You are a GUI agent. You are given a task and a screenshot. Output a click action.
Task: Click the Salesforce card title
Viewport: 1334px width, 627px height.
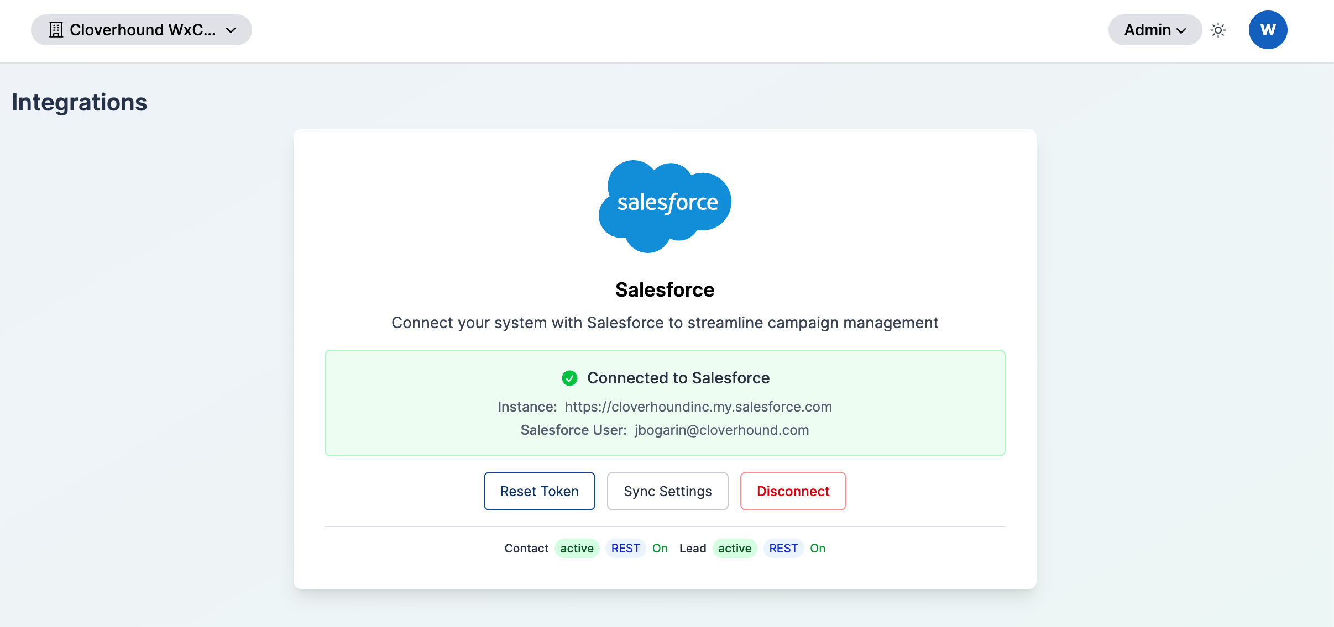click(x=665, y=289)
